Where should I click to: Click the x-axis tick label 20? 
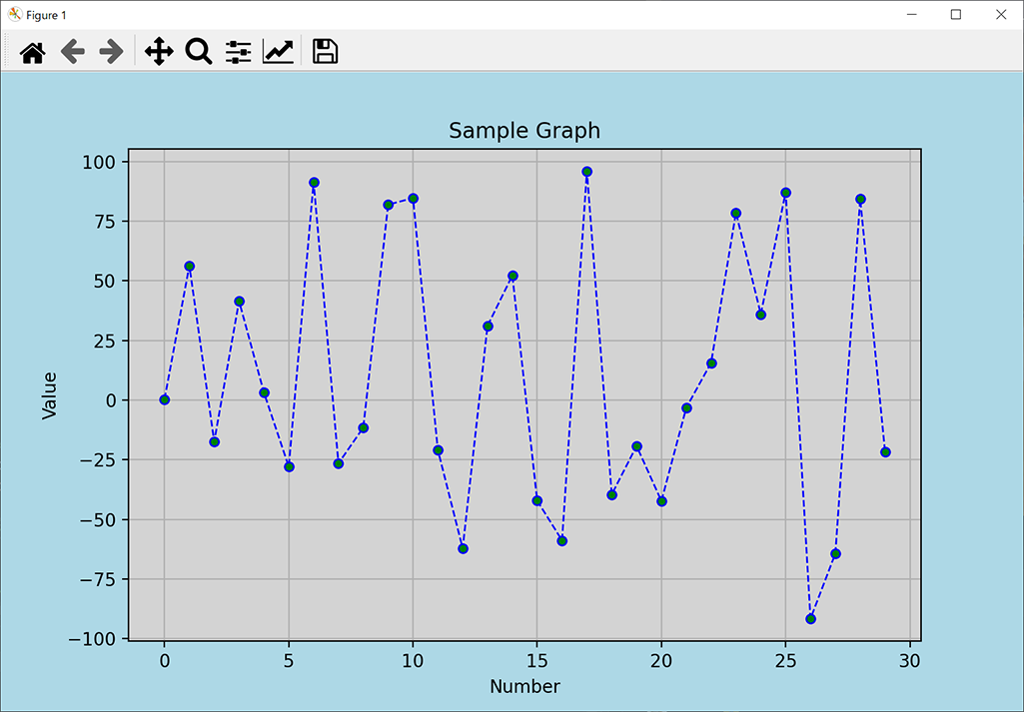pyautogui.click(x=661, y=661)
